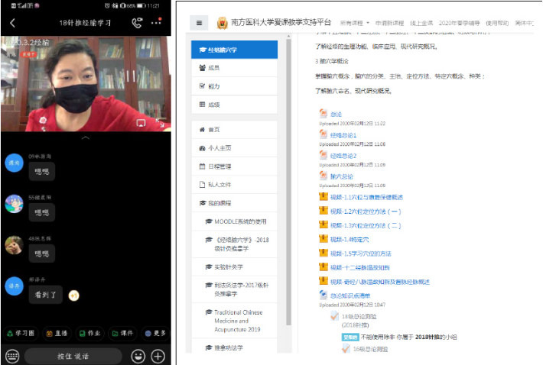Screen dimensions: 543x365
Task: Tap the live video of the teacher
Action: (86, 84)
